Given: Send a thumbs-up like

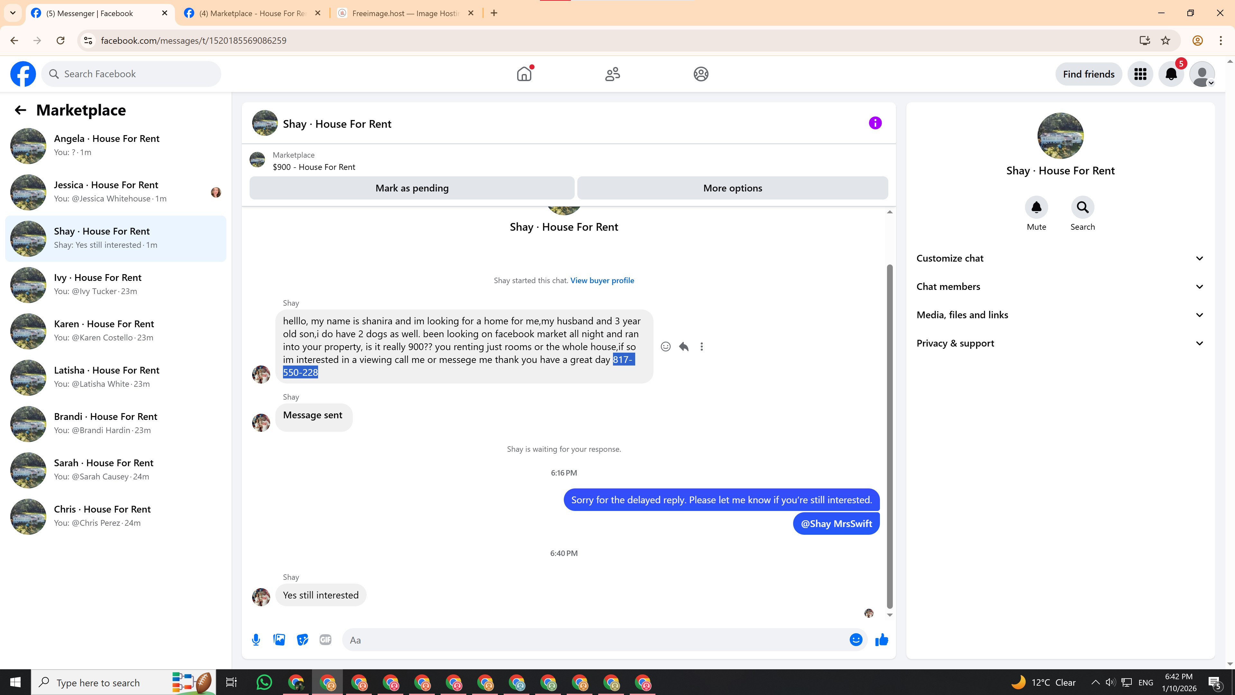Looking at the screenshot, I should pyautogui.click(x=882, y=640).
